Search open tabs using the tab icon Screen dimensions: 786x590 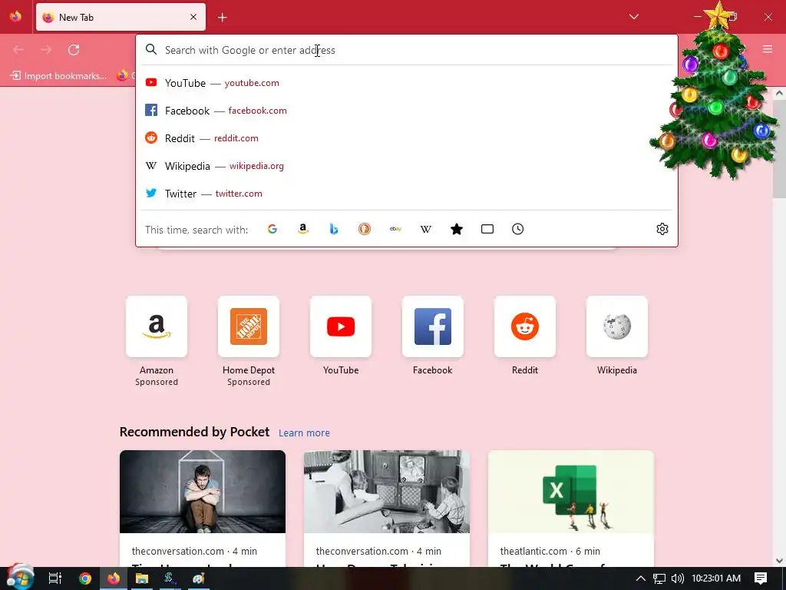487,229
